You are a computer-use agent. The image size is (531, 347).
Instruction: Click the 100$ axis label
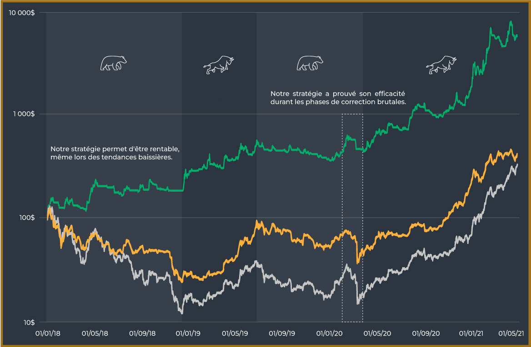27,218
